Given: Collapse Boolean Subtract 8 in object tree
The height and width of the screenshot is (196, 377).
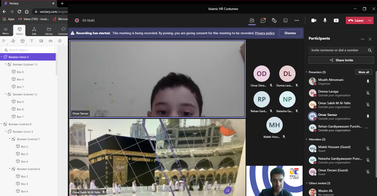Looking at the screenshot, I should [1, 124].
